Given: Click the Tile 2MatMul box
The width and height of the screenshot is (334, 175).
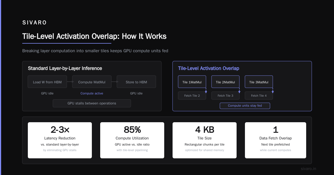Looking at the screenshot, I should 225,82.
